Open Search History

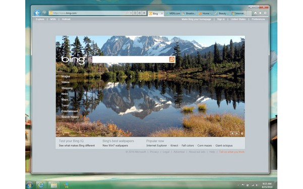[70, 117]
